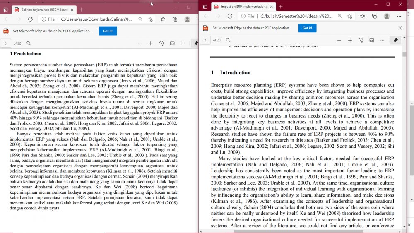Select Salinan terjemahan tab
The width and height of the screenshot is (414, 233).
pyautogui.click(x=44, y=10)
